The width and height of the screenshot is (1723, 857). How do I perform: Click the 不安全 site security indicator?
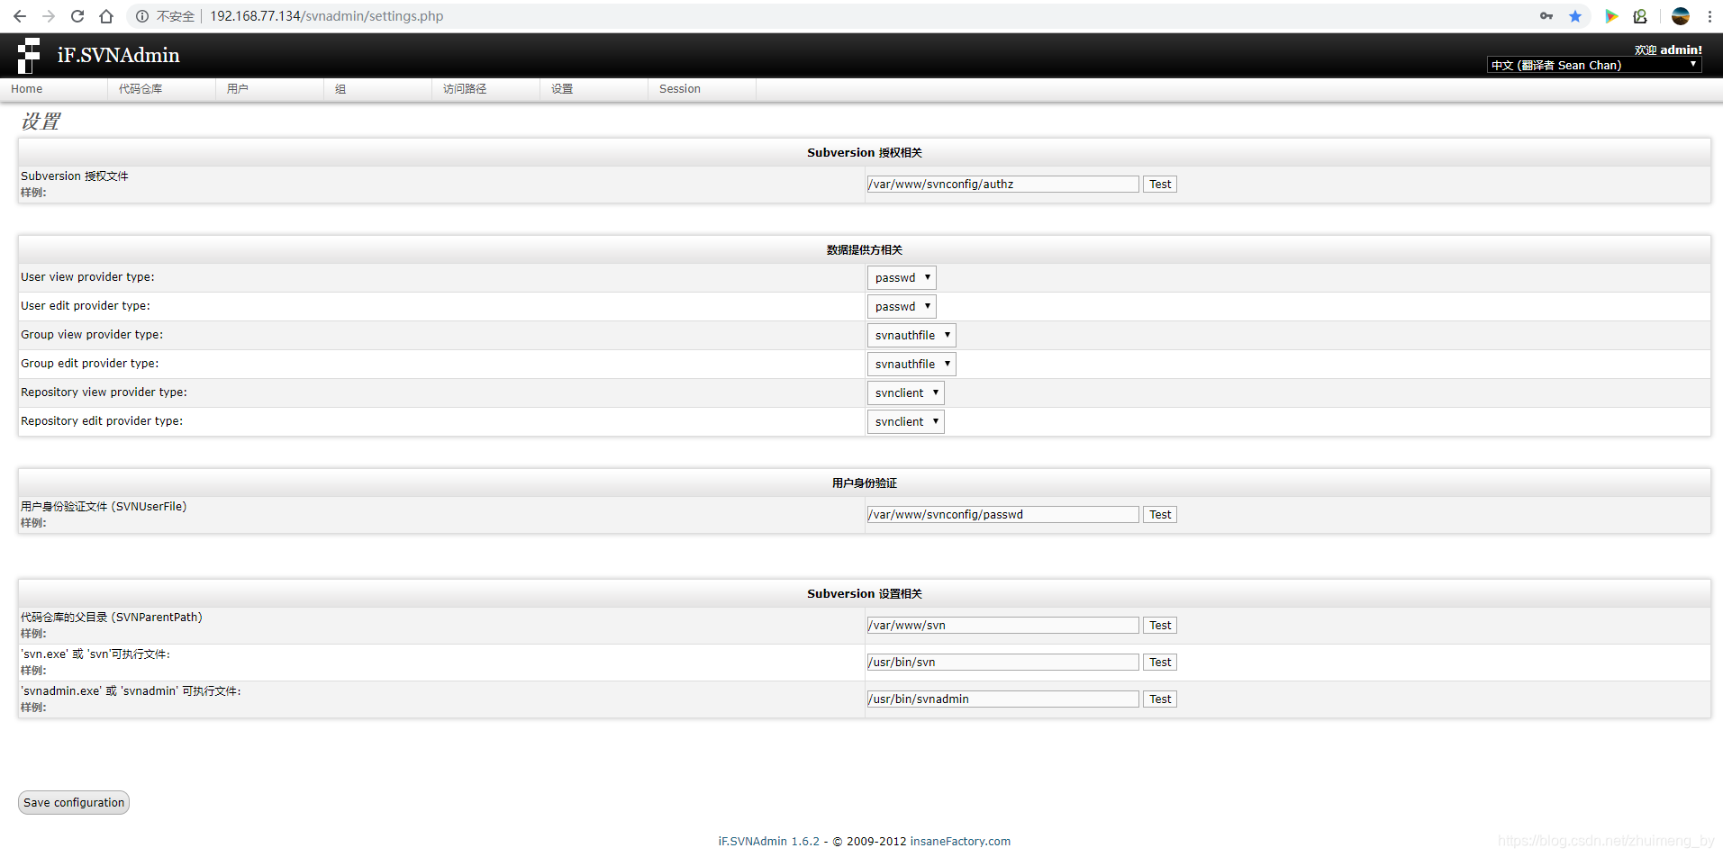click(176, 16)
